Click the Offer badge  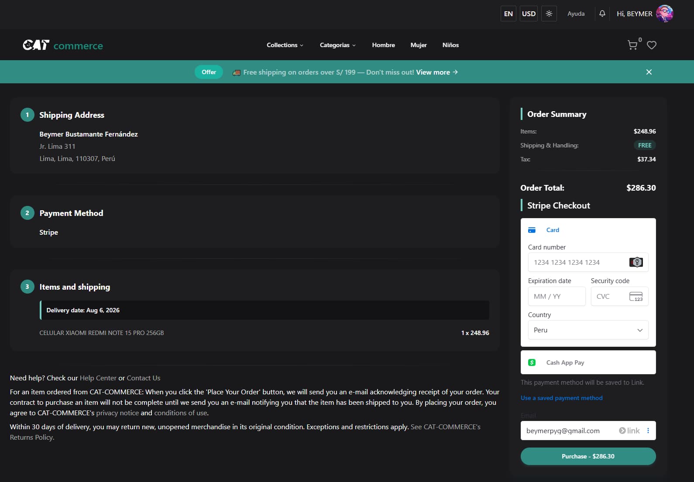coord(209,72)
